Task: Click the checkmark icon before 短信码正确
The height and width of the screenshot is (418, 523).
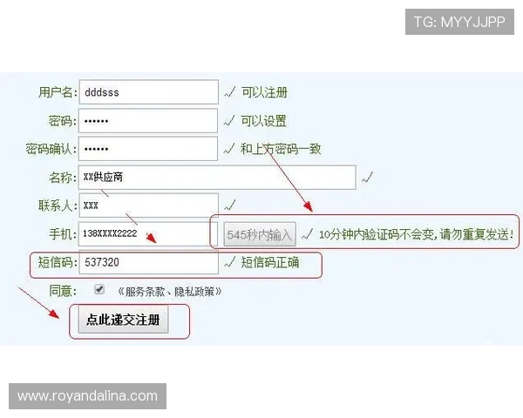Action: 230,262
